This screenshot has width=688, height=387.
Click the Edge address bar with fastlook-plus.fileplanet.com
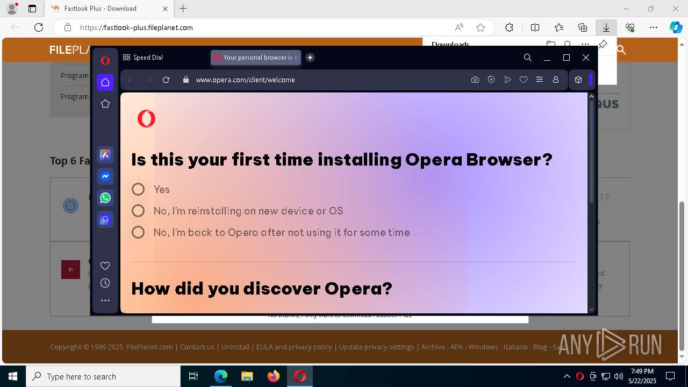pos(136,27)
